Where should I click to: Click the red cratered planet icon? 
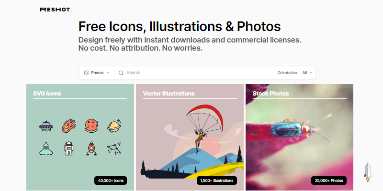click(x=91, y=126)
